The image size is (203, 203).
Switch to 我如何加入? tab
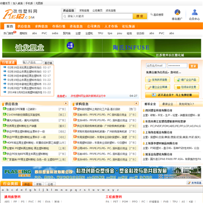186,104
